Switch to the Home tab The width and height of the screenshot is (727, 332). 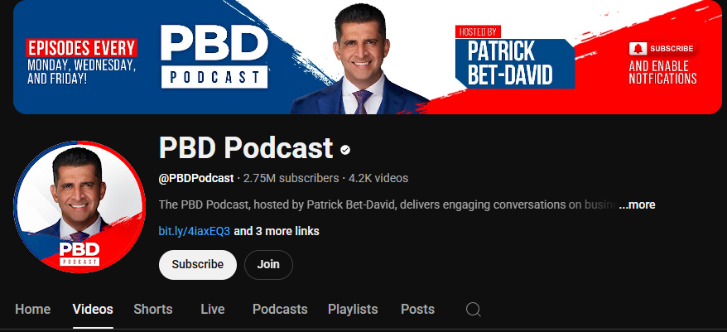tap(33, 310)
